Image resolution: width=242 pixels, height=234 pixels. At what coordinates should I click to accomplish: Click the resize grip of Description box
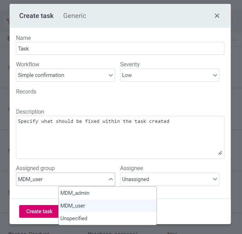(220, 153)
